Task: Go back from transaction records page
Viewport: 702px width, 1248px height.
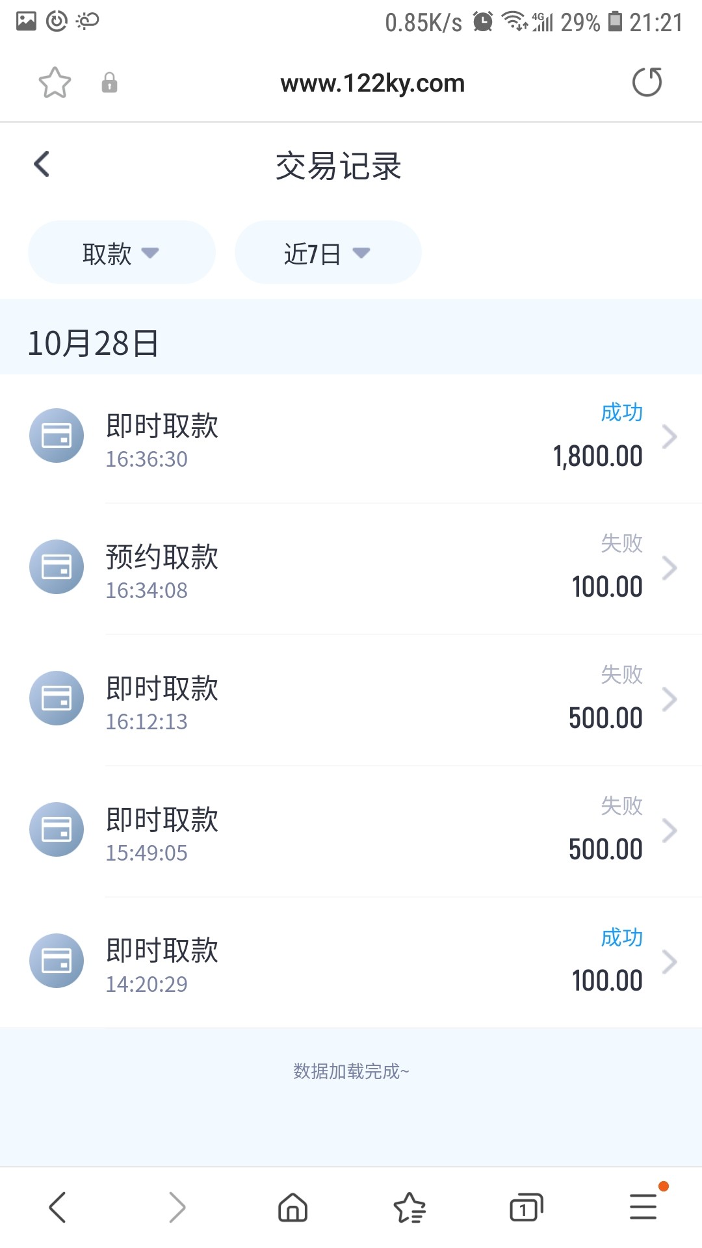Action: tap(42, 164)
